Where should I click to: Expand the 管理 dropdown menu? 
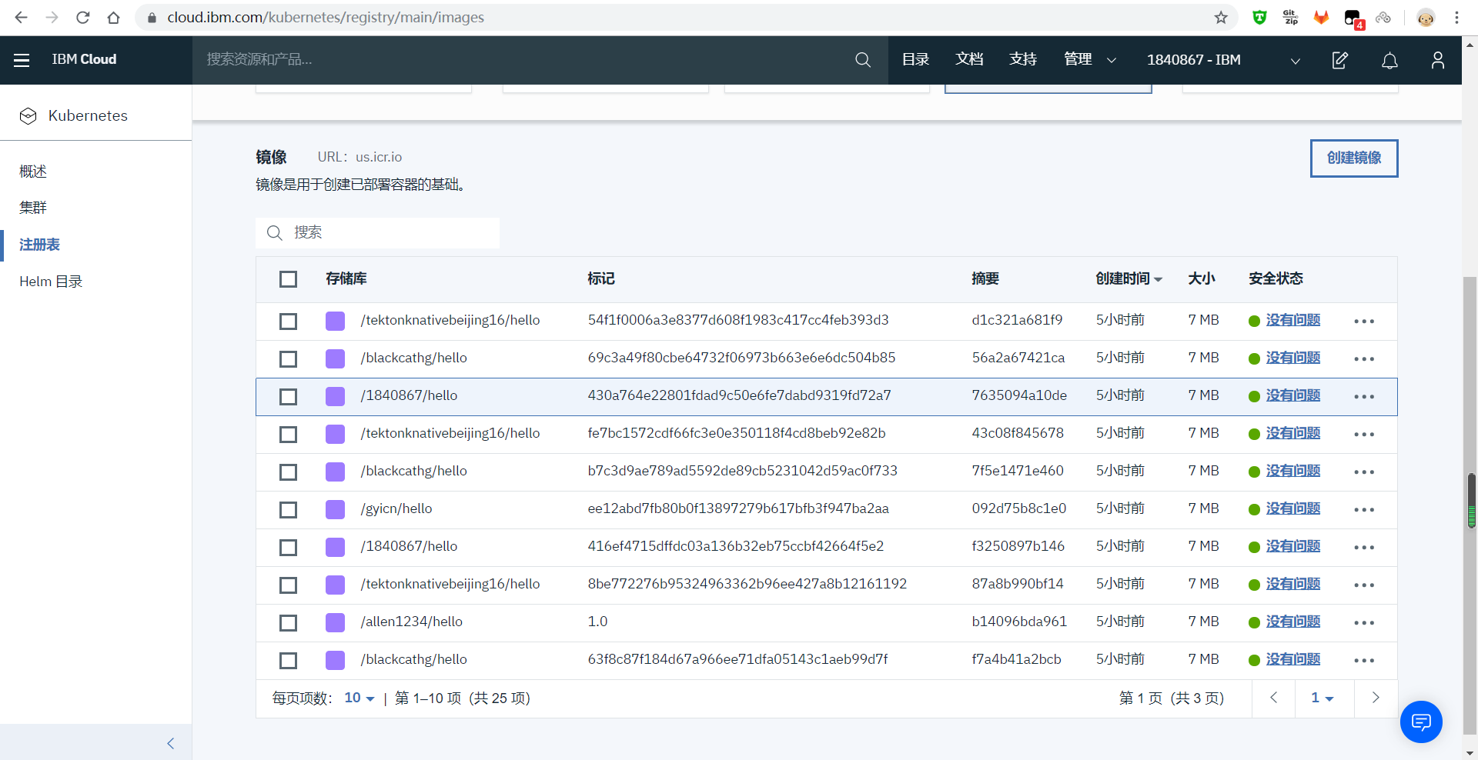pyautogui.click(x=1089, y=60)
